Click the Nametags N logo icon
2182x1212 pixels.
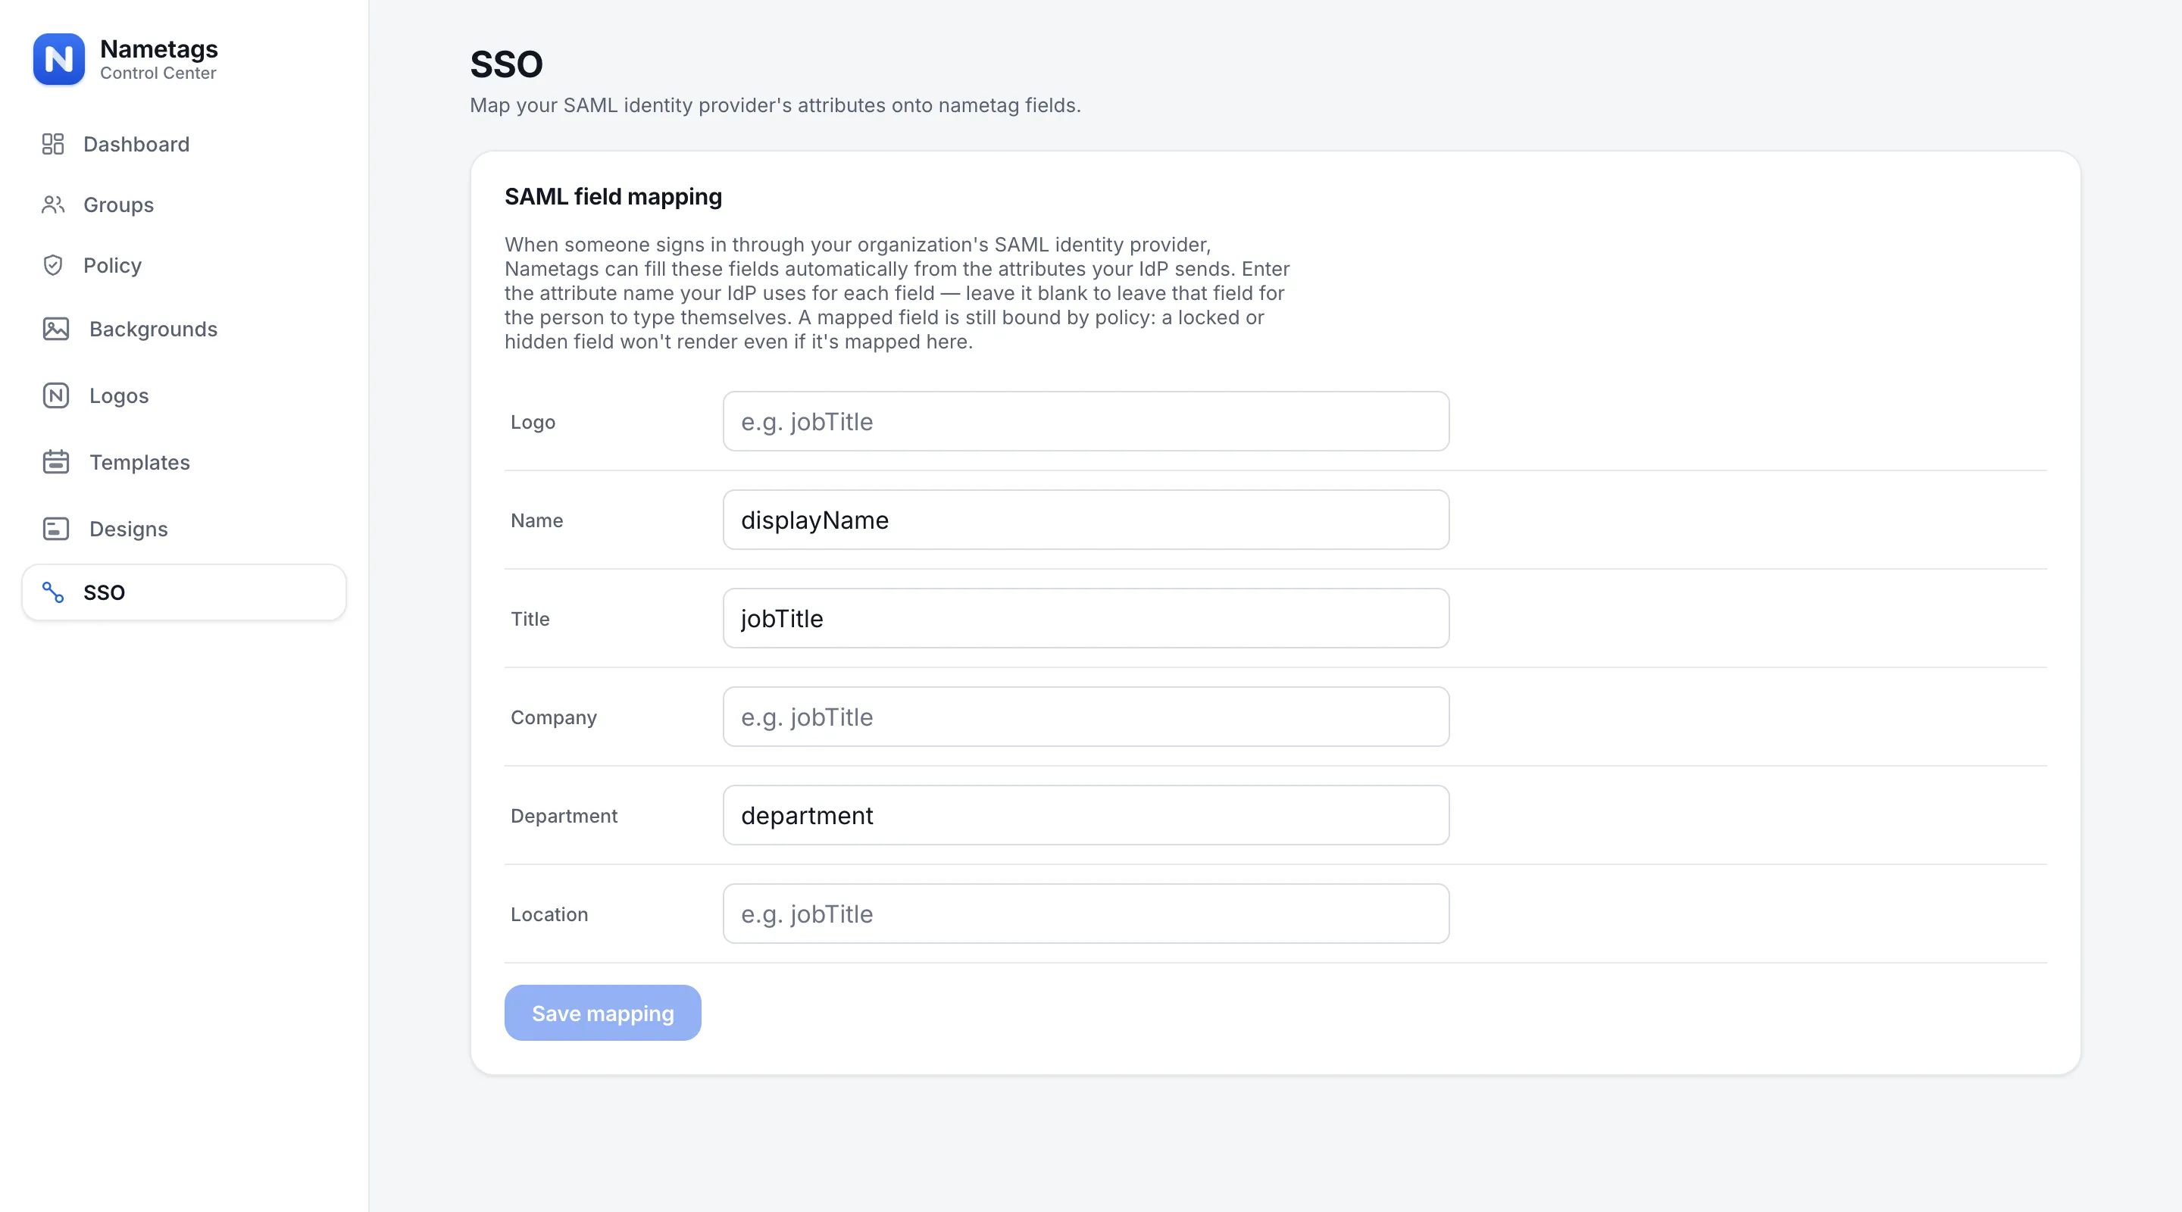tap(58, 59)
